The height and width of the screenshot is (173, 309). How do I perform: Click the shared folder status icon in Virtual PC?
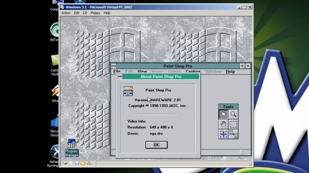pos(83,163)
